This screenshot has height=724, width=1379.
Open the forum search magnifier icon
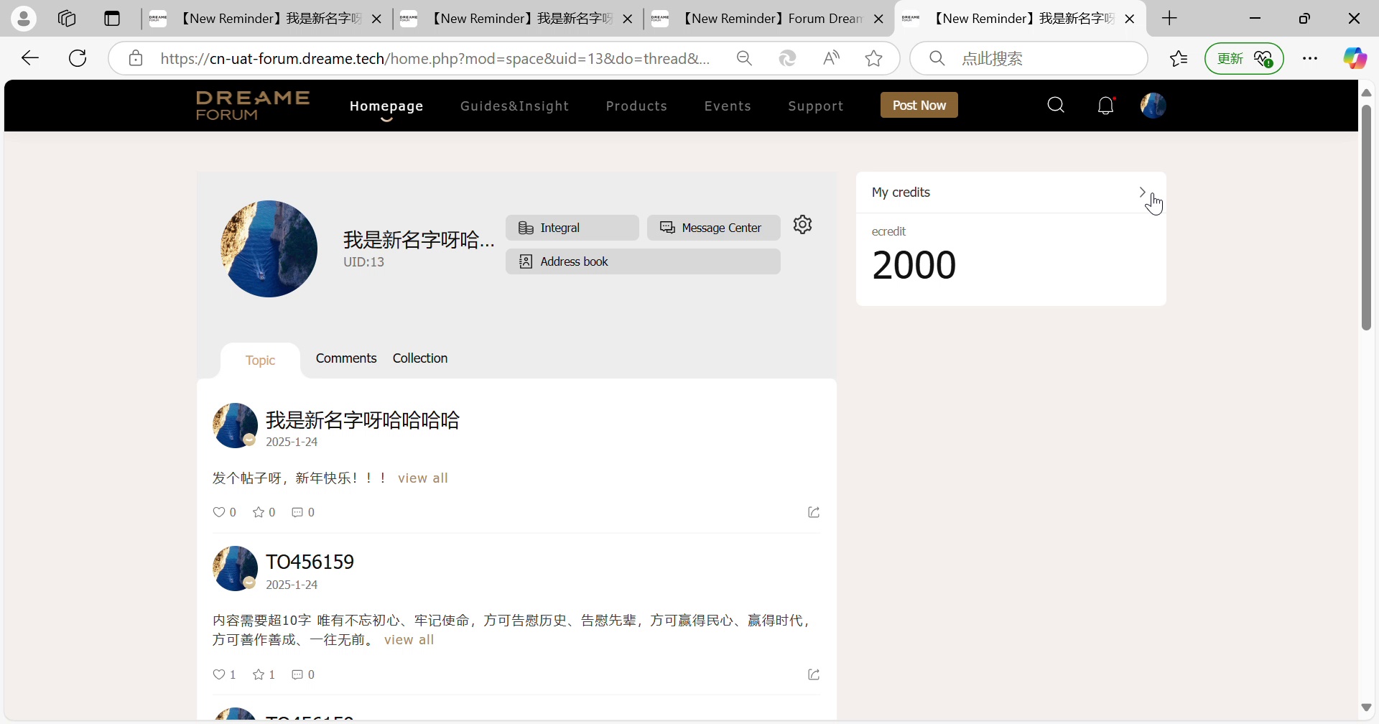point(1056,106)
